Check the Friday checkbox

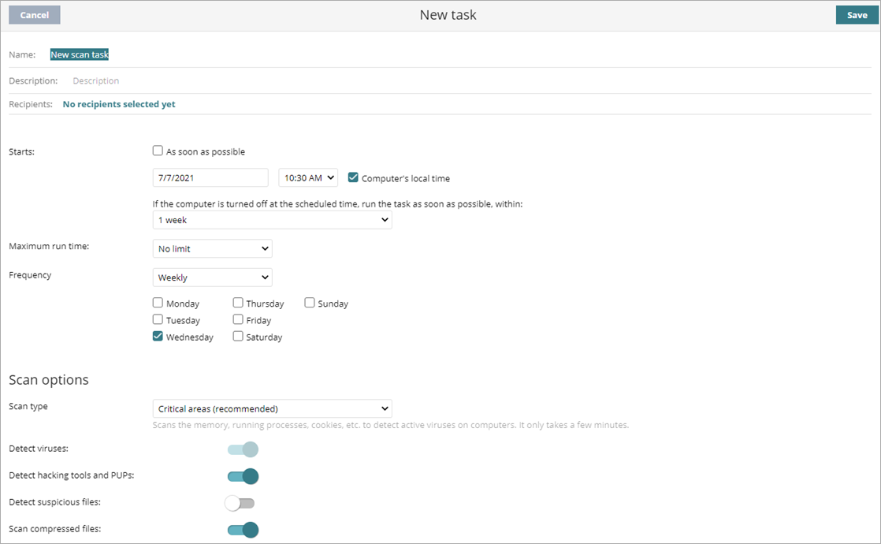[x=238, y=319]
